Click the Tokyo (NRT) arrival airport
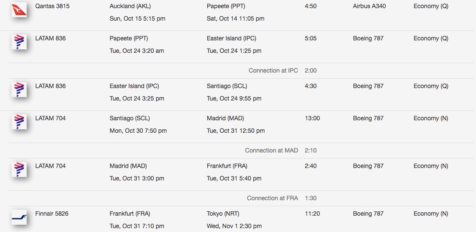This screenshot has width=476, height=232. click(223, 214)
